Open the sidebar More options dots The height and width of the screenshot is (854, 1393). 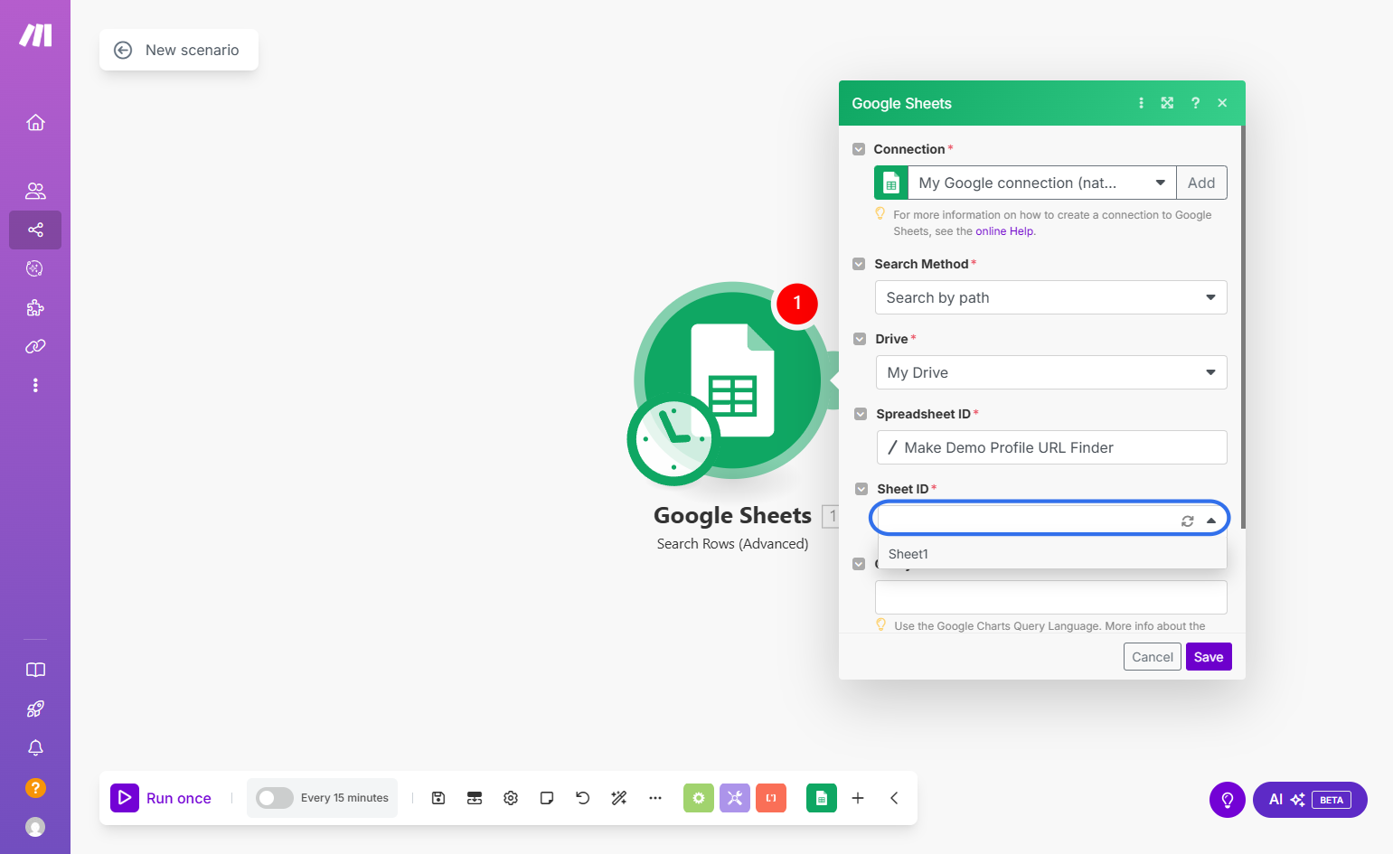click(35, 385)
